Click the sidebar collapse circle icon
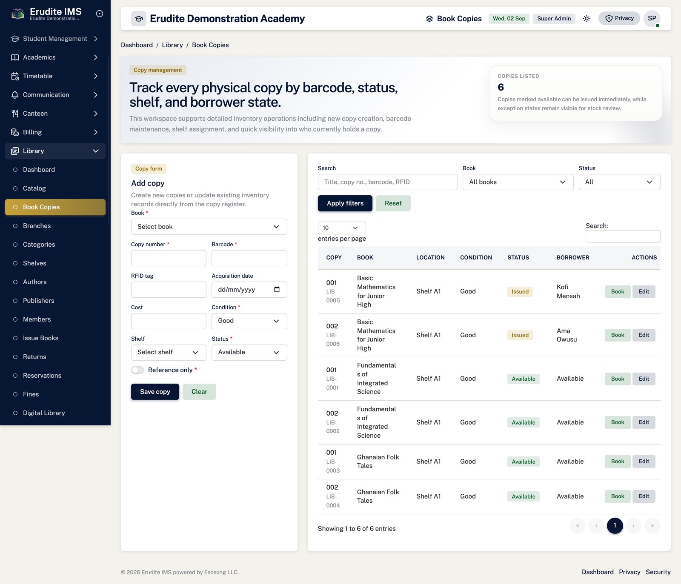Image resolution: width=681 pixels, height=584 pixels. tap(100, 14)
